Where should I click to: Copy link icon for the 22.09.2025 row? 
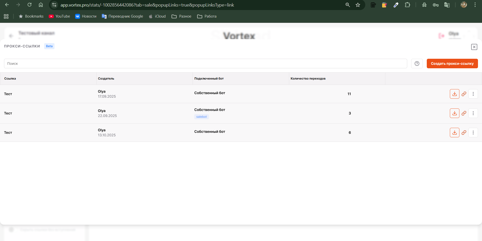(x=464, y=113)
